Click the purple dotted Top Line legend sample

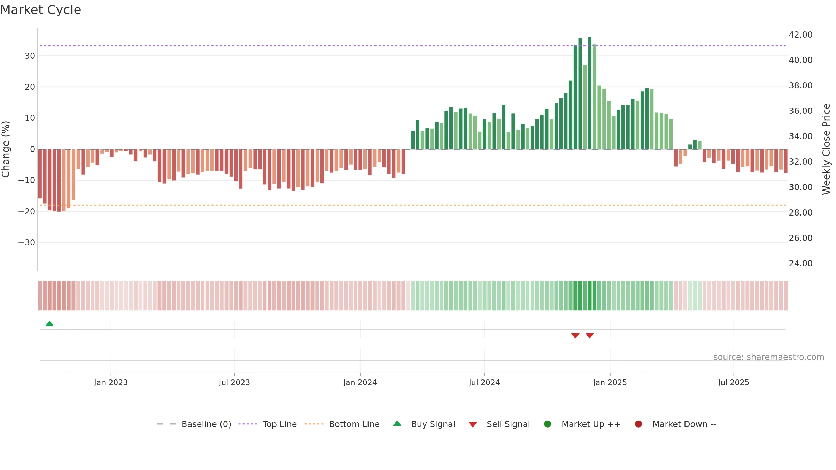248,424
